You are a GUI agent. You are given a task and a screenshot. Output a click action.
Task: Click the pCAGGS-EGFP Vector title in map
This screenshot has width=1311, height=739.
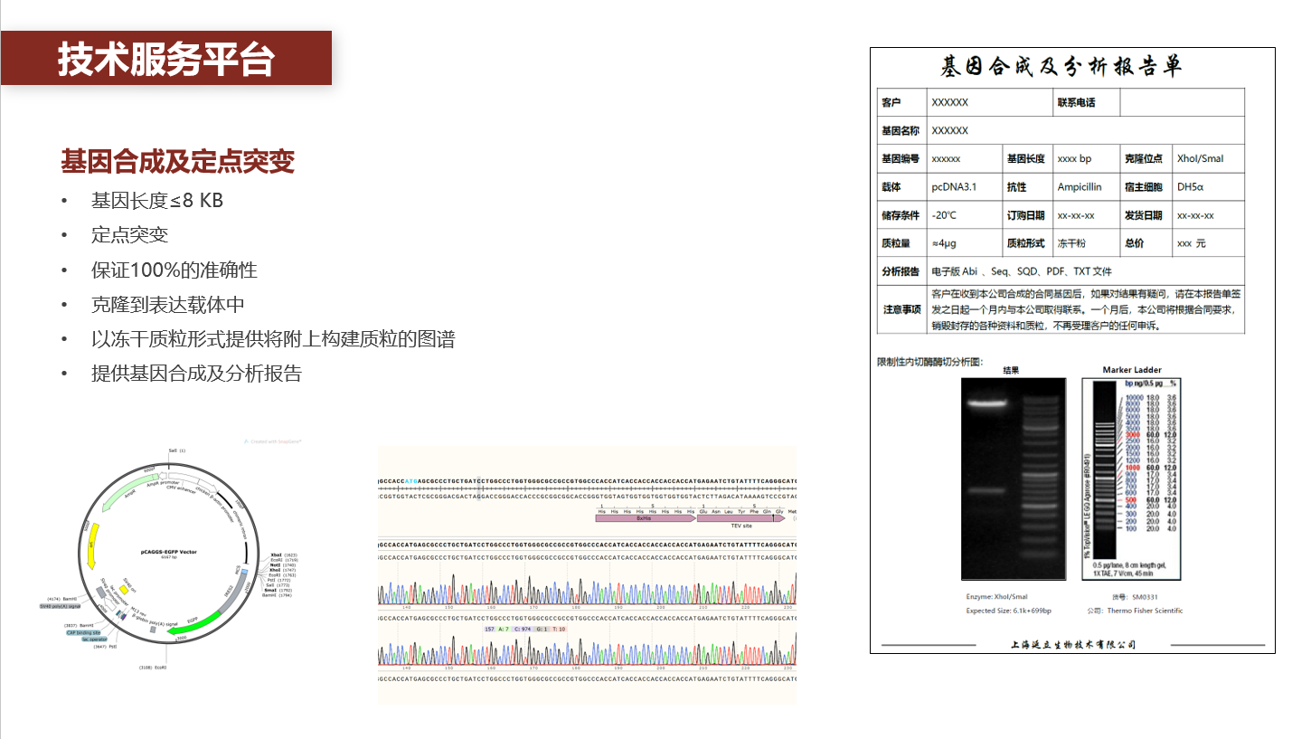[168, 552]
